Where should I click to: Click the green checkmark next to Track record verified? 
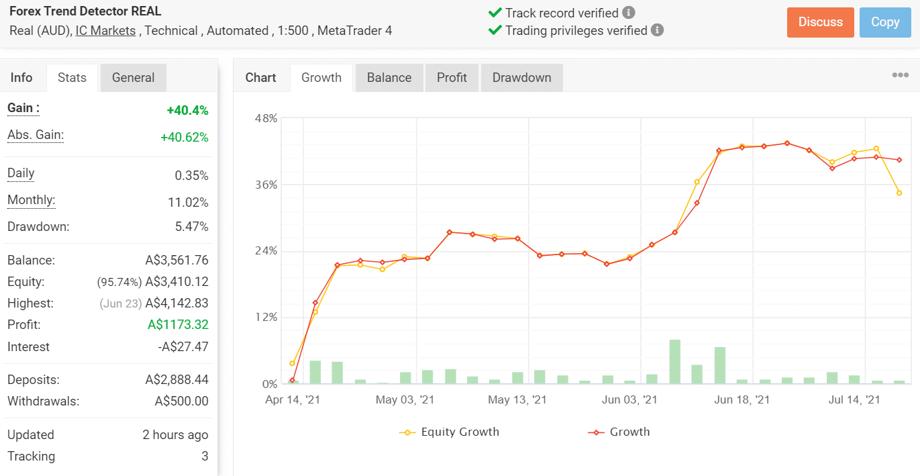(x=495, y=12)
